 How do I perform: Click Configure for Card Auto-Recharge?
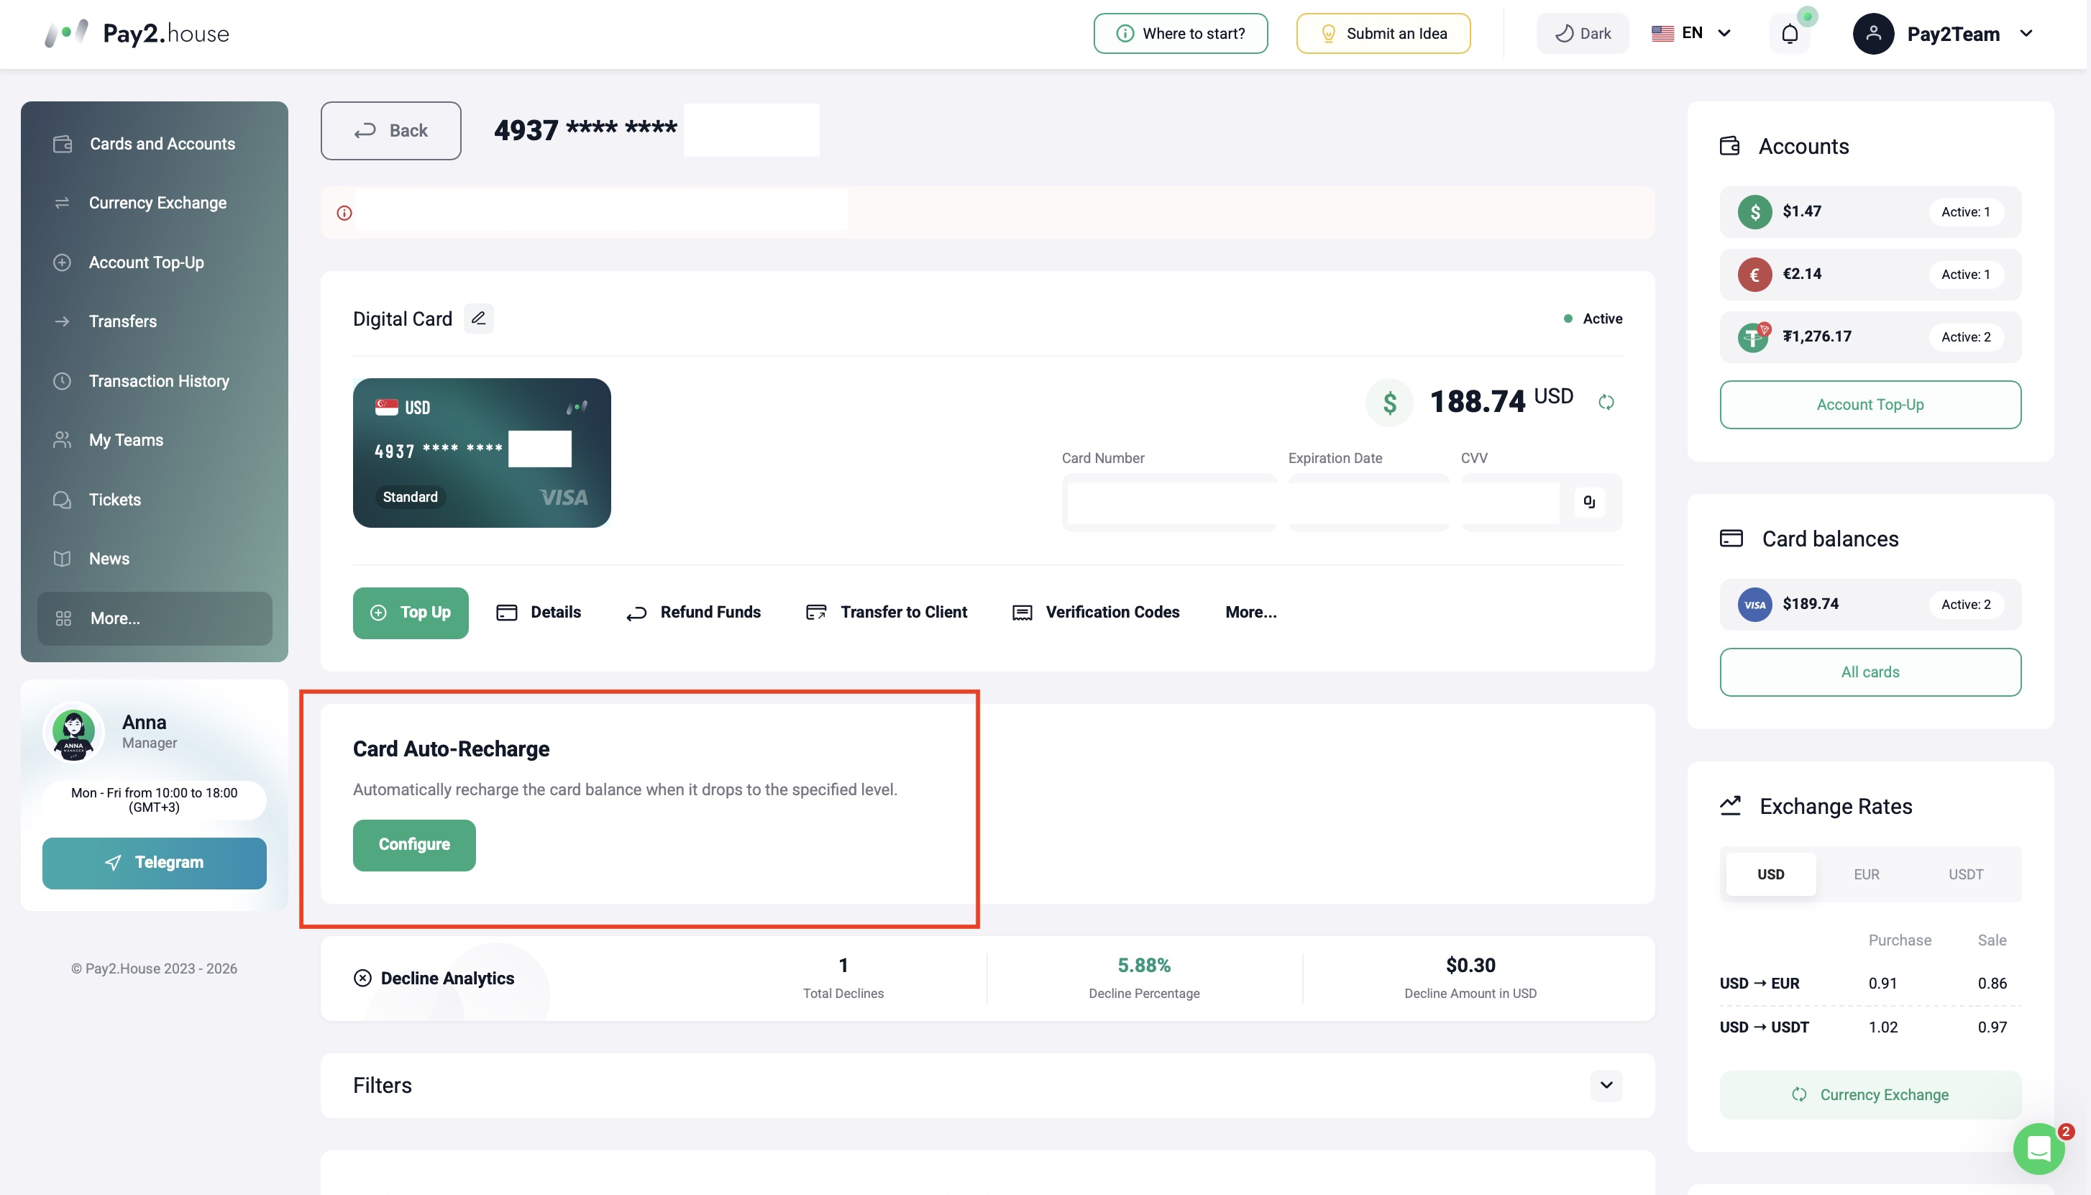(413, 846)
